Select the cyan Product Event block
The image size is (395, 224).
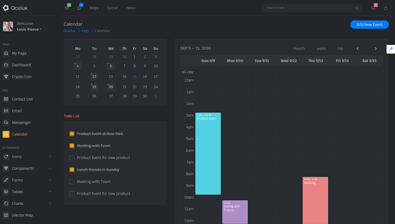coord(208,154)
